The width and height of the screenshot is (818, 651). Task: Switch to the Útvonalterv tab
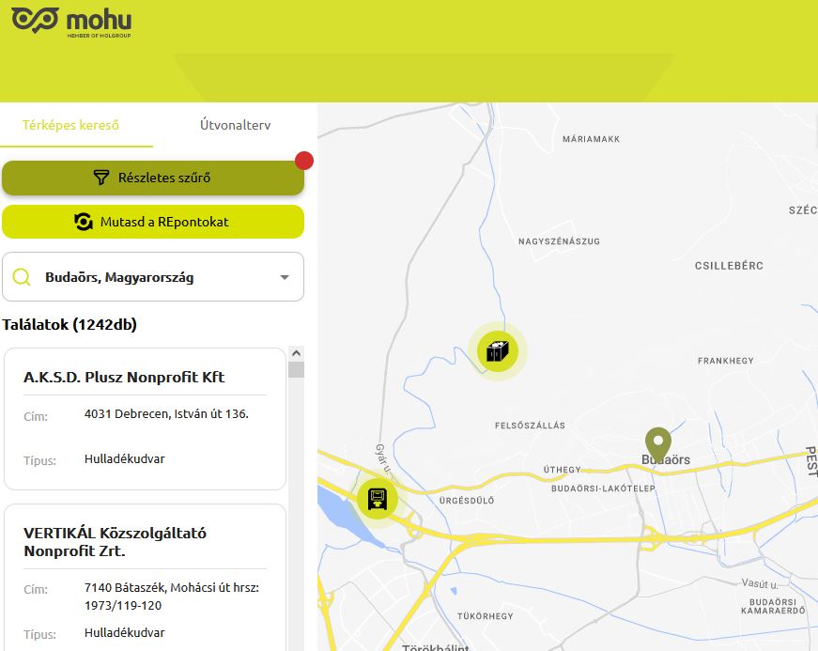pos(236,125)
